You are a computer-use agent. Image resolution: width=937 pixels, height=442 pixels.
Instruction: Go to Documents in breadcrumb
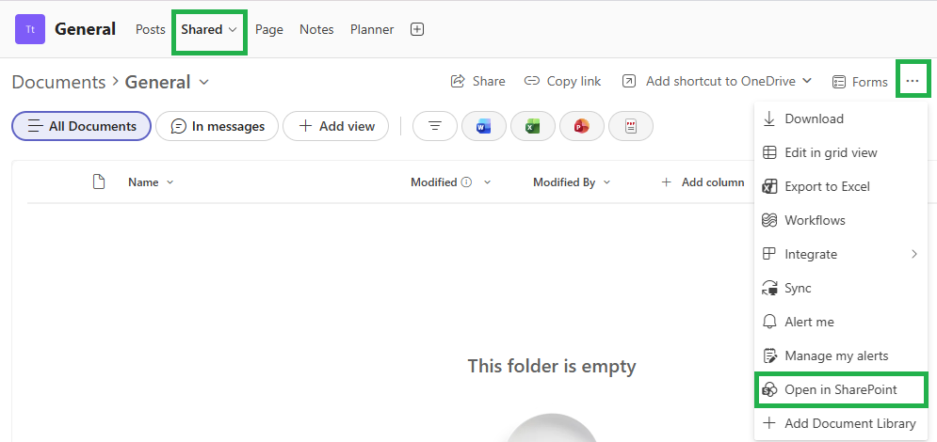coord(58,82)
